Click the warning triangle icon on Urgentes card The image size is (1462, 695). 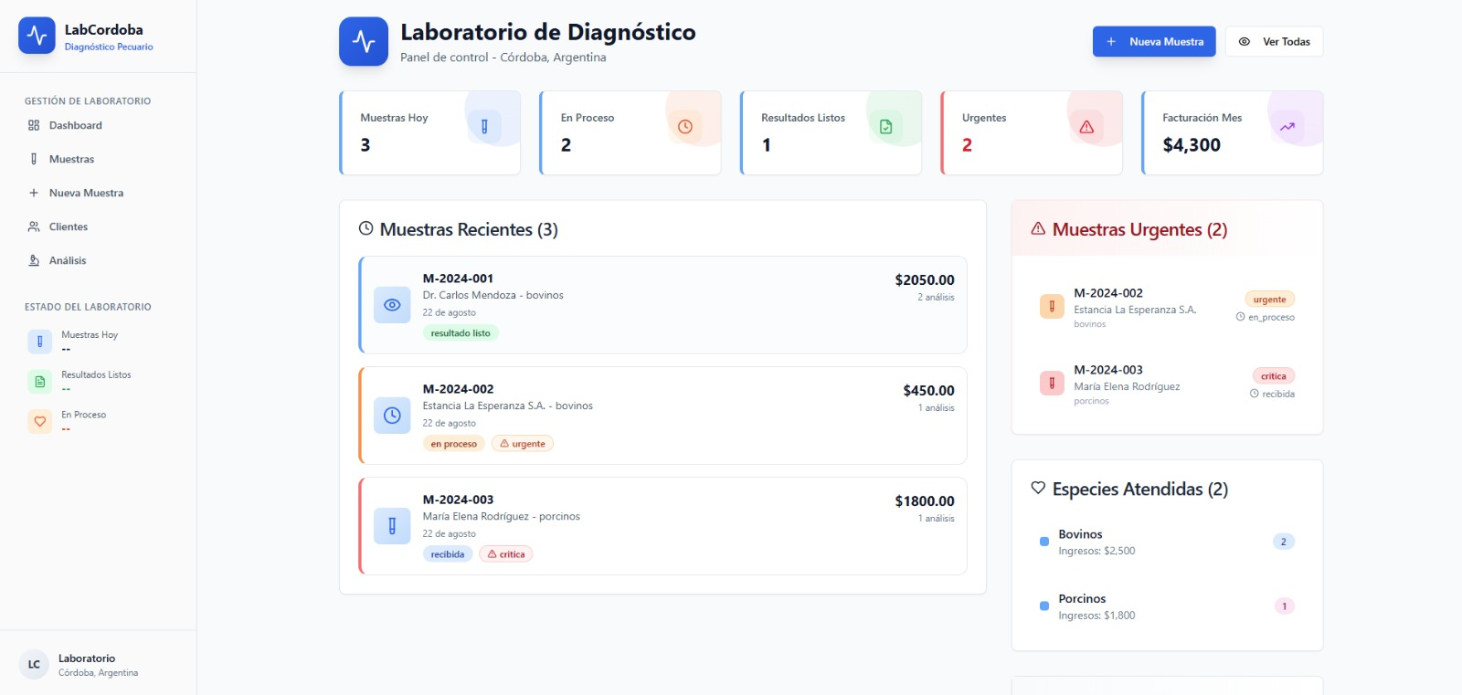tap(1086, 127)
